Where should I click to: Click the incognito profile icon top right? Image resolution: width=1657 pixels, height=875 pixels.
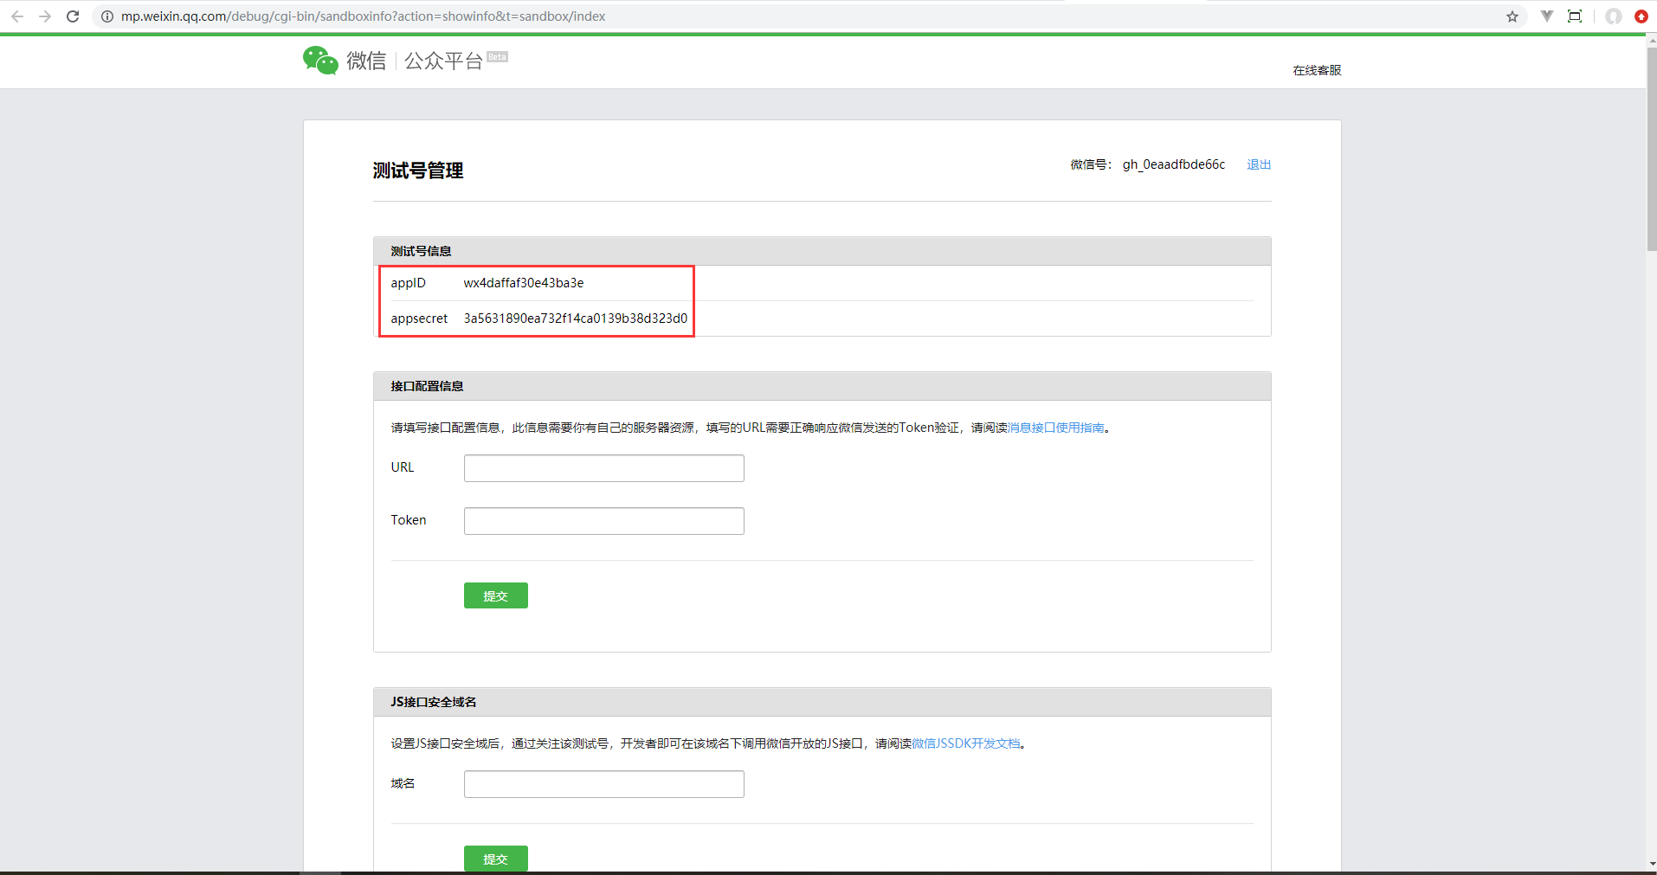pyautogui.click(x=1613, y=16)
